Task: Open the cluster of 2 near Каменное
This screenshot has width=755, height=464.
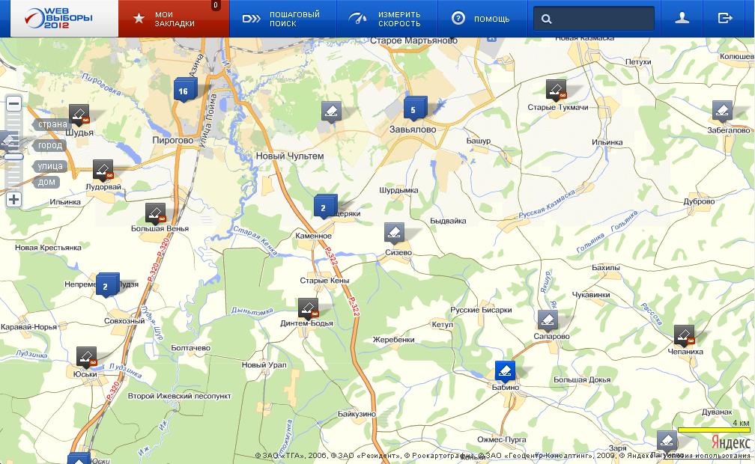Action: click(x=324, y=207)
